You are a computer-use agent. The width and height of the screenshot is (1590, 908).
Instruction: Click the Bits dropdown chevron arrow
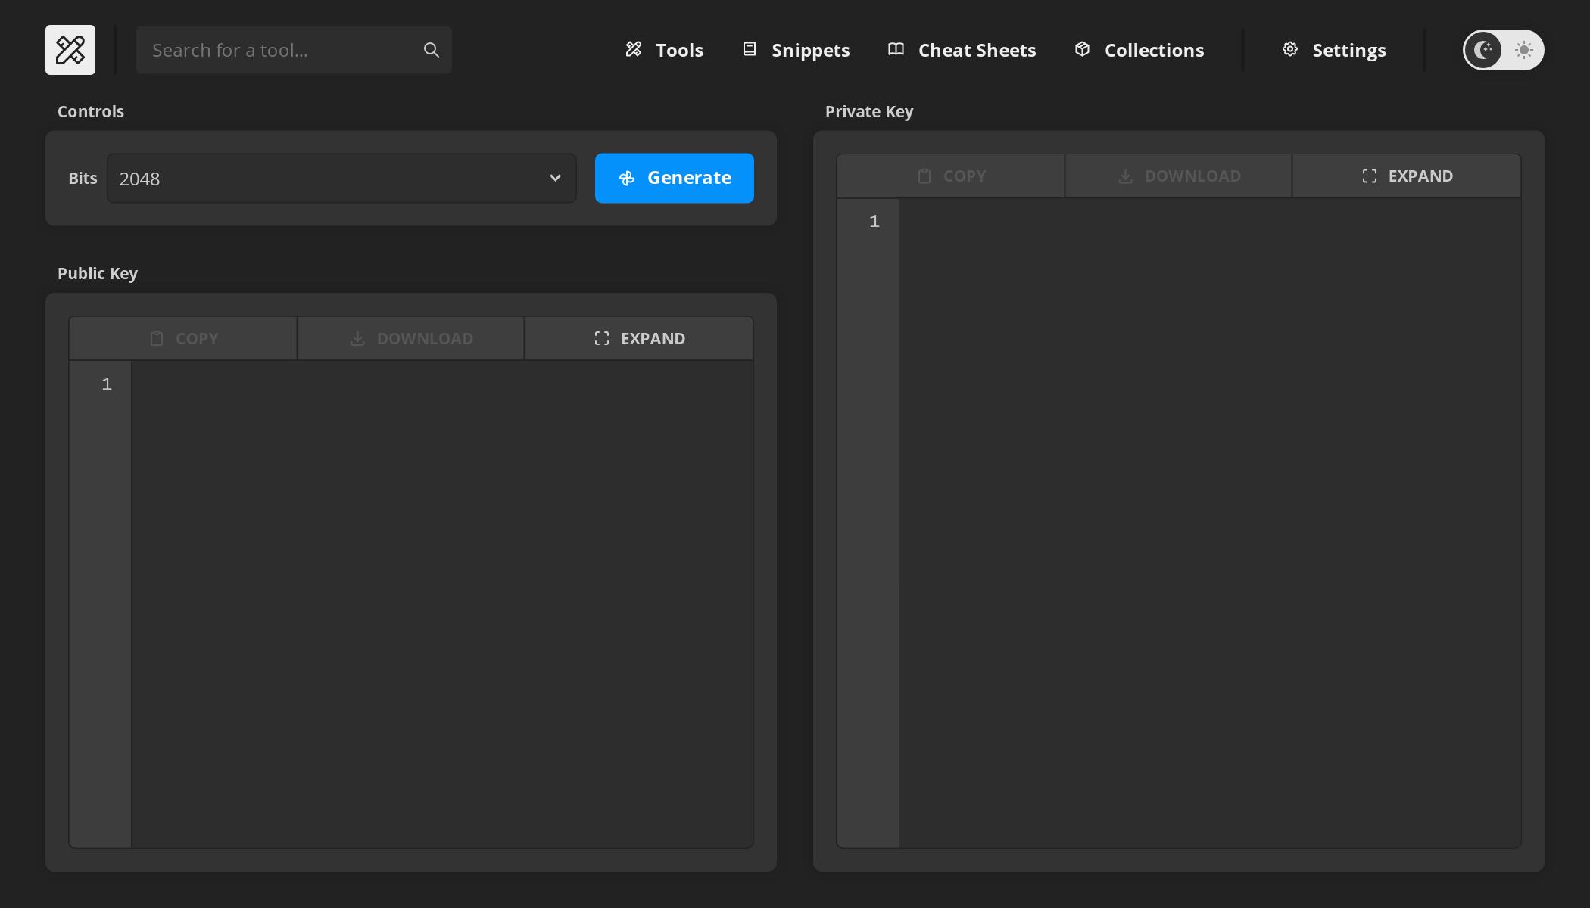pos(555,178)
